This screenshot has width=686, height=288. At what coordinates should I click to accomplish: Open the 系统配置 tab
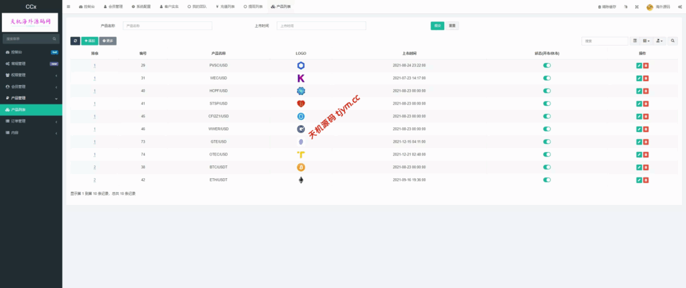(x=141, y=7)
